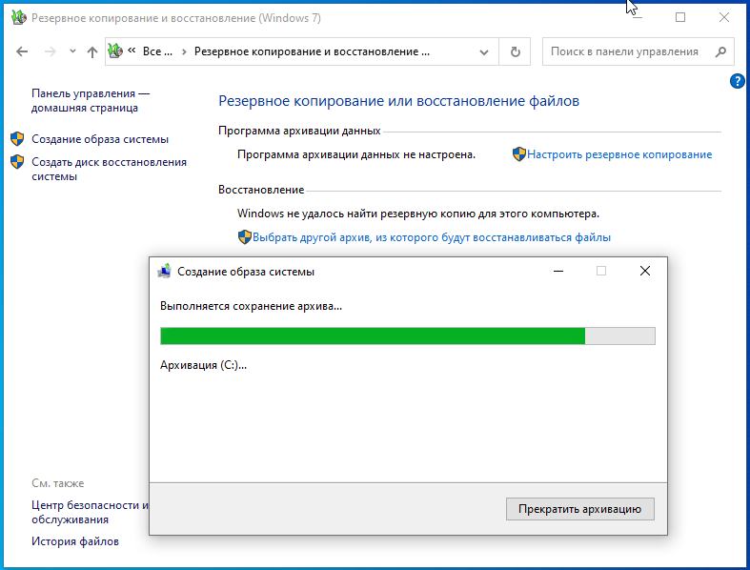Image resolution: width=750 pixels, height=570 pixels.
Task: Click the shield icon beside Создание образа системы
Action: coord(17,139)
